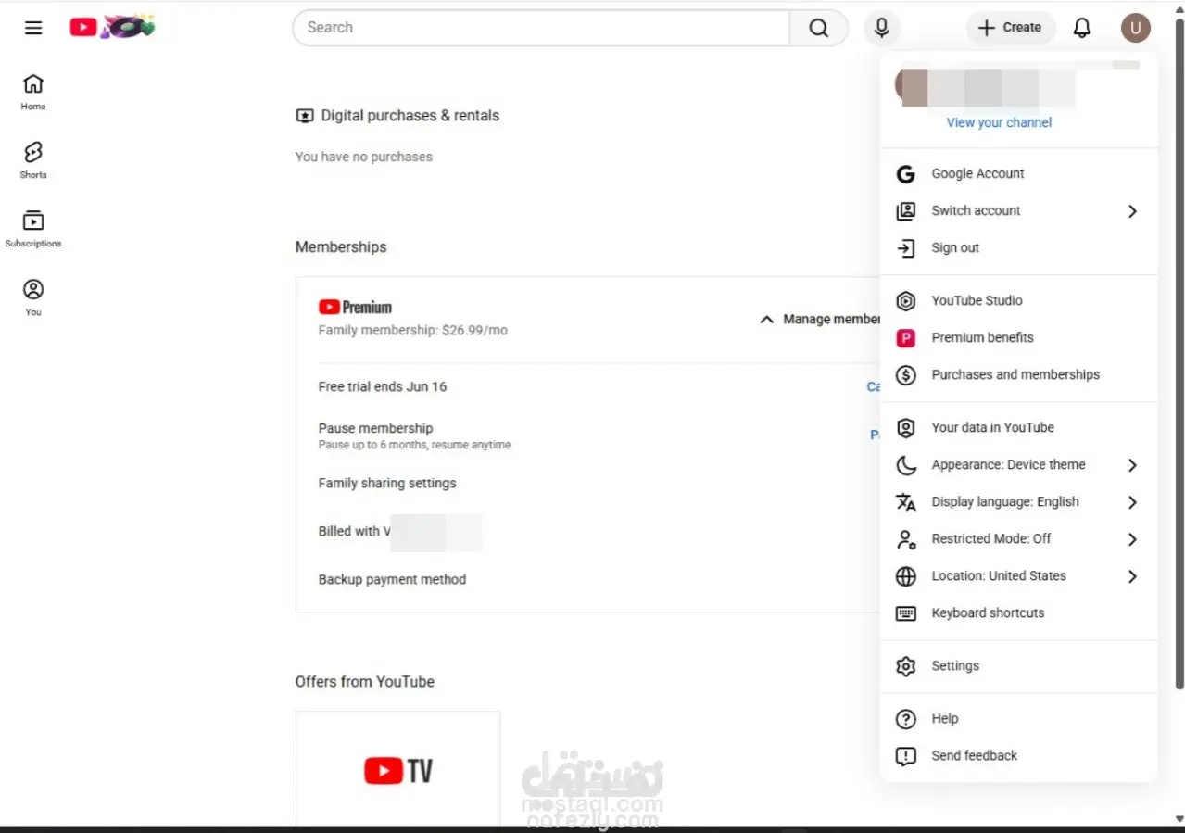Open Shorts from the sidebar
Image resolution: width=1185 pixels, height=833 pixels.
pos(33,160)
